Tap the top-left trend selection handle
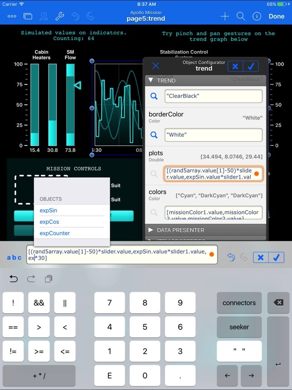292x390 pixels. [x=92, y=61]
